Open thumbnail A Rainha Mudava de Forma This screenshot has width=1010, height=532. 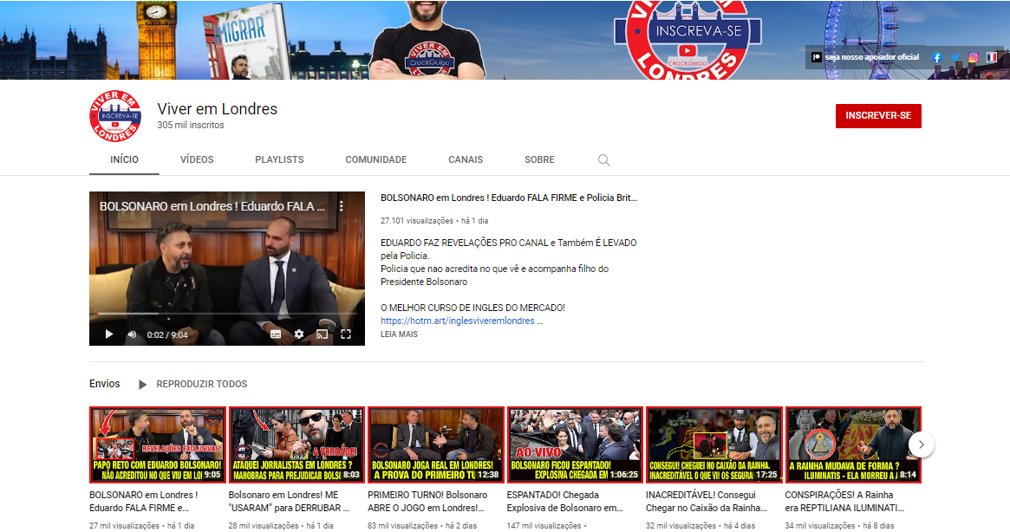[853, 444]
